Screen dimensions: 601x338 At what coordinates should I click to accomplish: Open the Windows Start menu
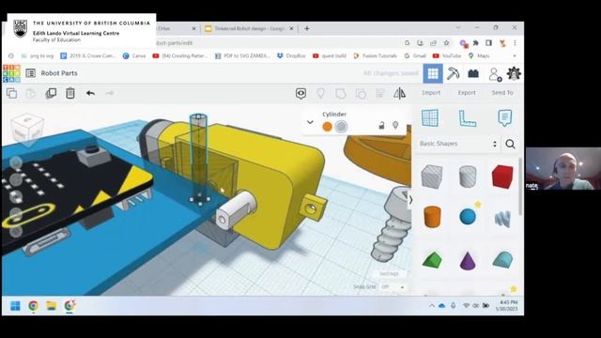coord(15,306)
